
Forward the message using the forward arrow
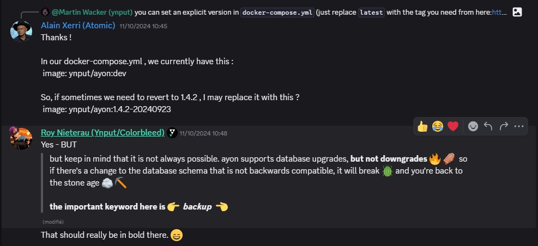tap(503, 126)
